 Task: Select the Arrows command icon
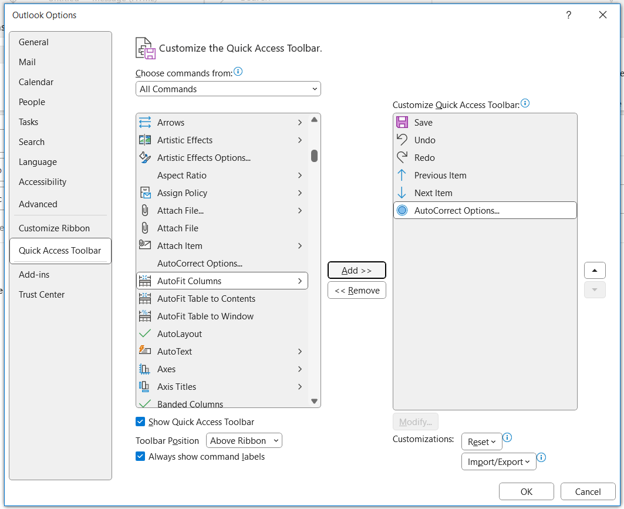145,122
